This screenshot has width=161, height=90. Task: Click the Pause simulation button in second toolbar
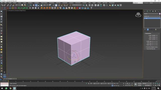tap(33, 8)
